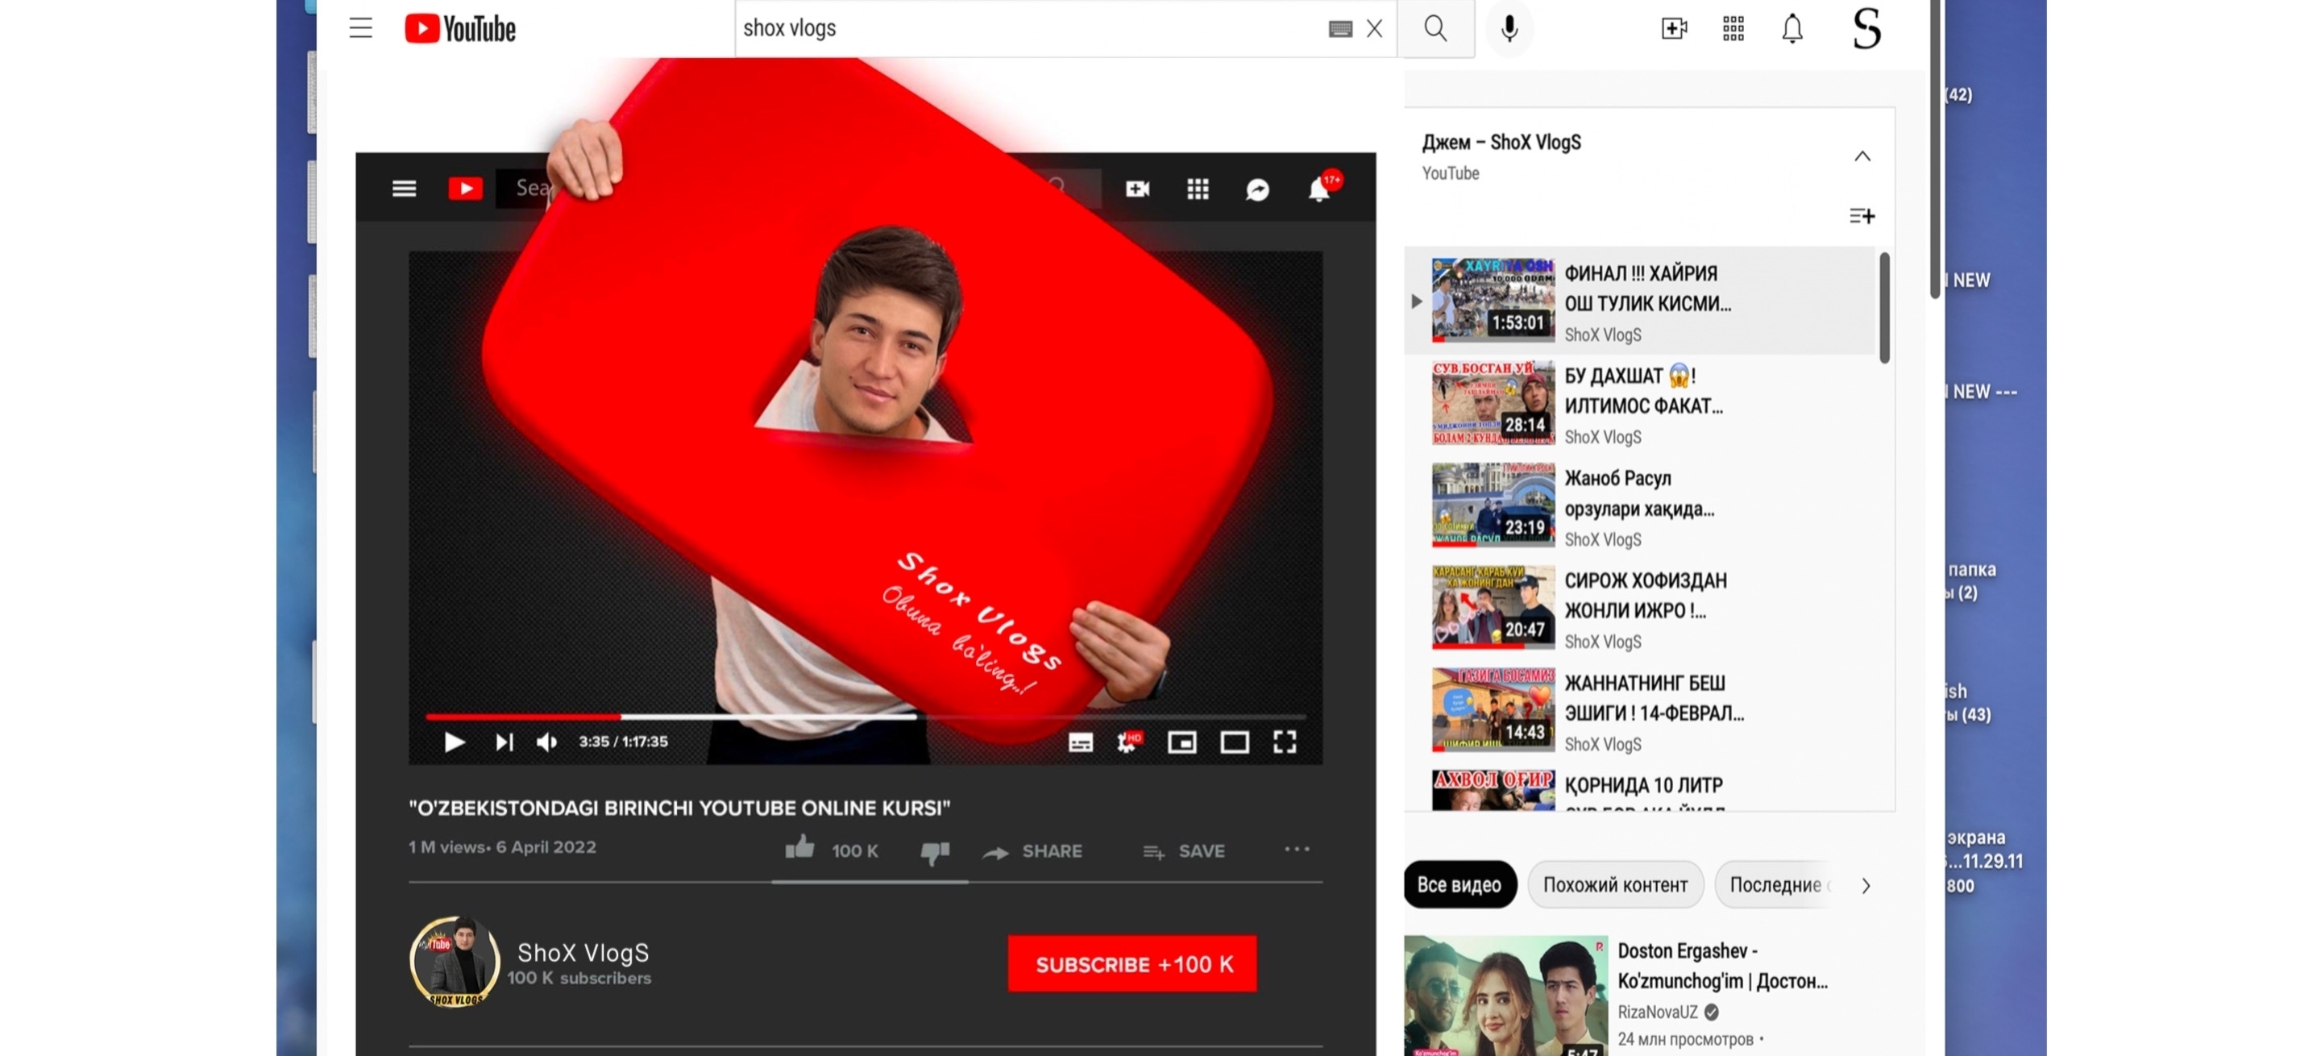Open the YouTube guide hamburger menu
Viewport: 2321px width, 1056px height.
(360, 29)
